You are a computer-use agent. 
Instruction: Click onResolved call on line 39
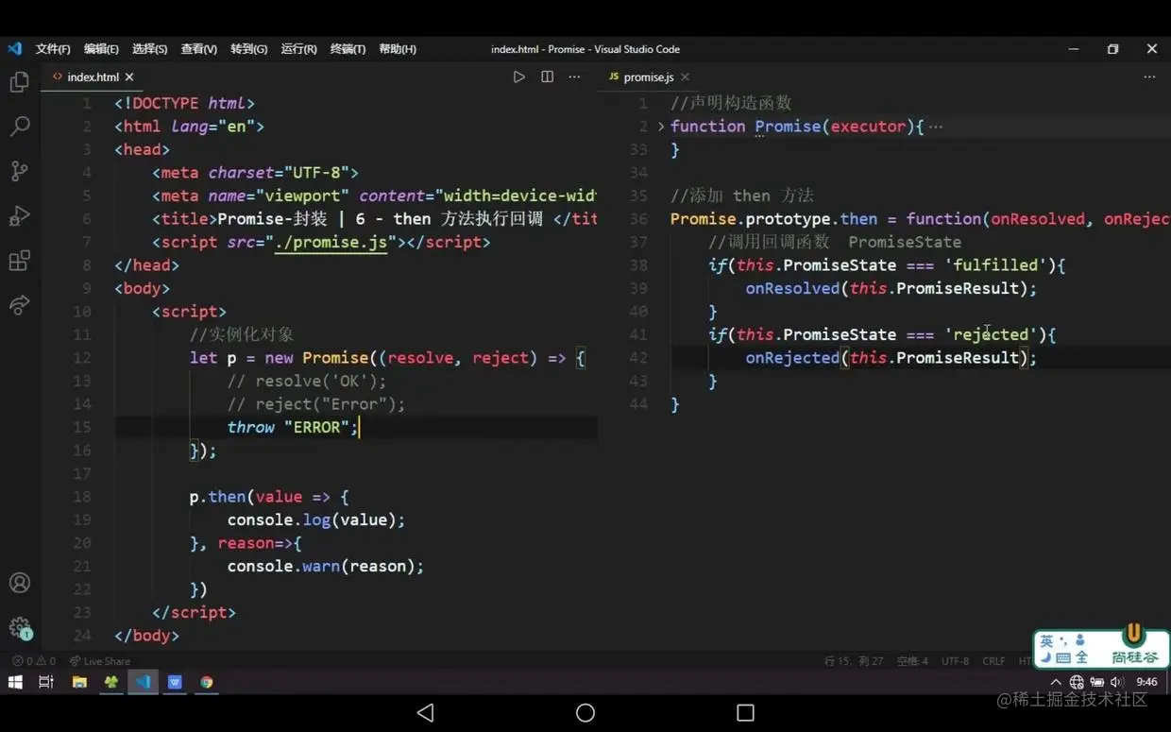891,288
